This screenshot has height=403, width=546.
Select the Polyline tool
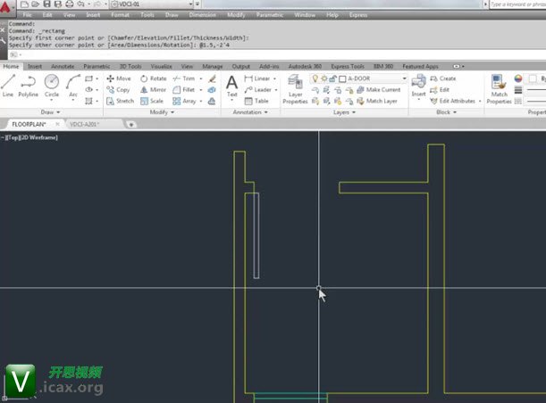click(x=29, y=86)
